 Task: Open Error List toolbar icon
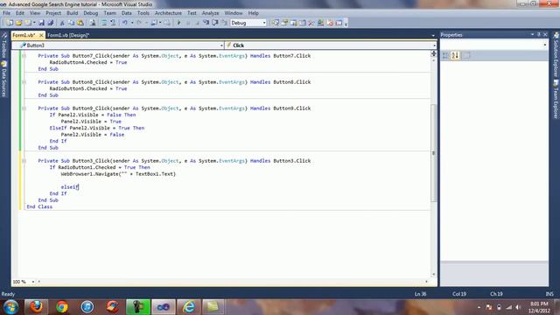(330, 23)
